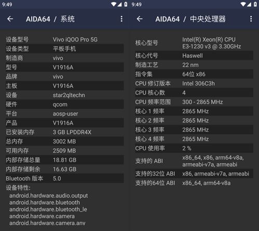Tap the 内部存储总量 18.81 GB row

[x=65, y=160]
